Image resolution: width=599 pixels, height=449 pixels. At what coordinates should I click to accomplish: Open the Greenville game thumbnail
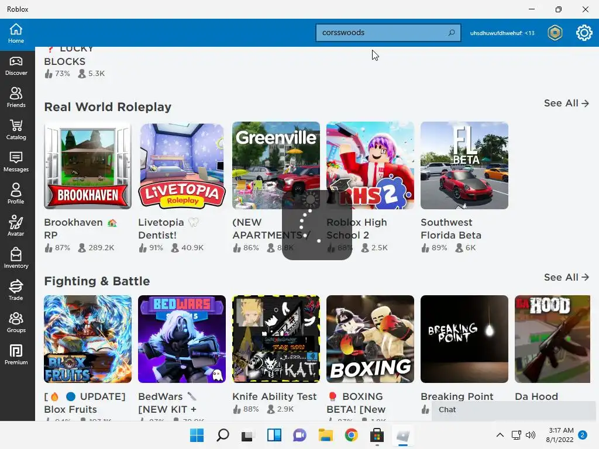tap(276, 165)
